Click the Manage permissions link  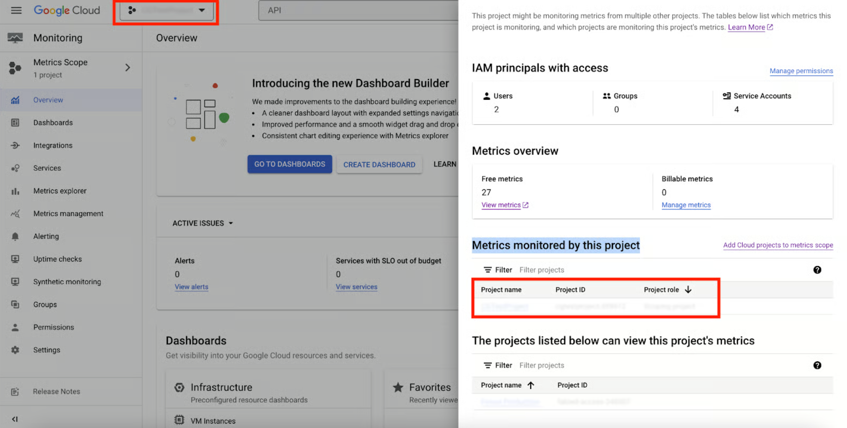pyautogui.click(x=801, y=71)
